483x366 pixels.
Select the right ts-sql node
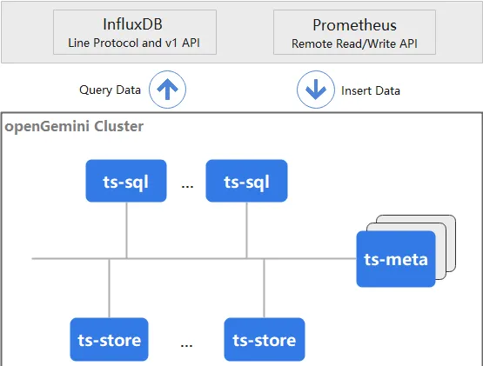click(247, 181)
